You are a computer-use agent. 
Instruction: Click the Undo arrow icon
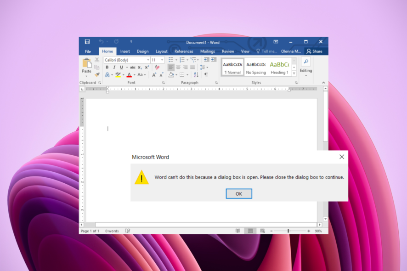click(101, 41)
